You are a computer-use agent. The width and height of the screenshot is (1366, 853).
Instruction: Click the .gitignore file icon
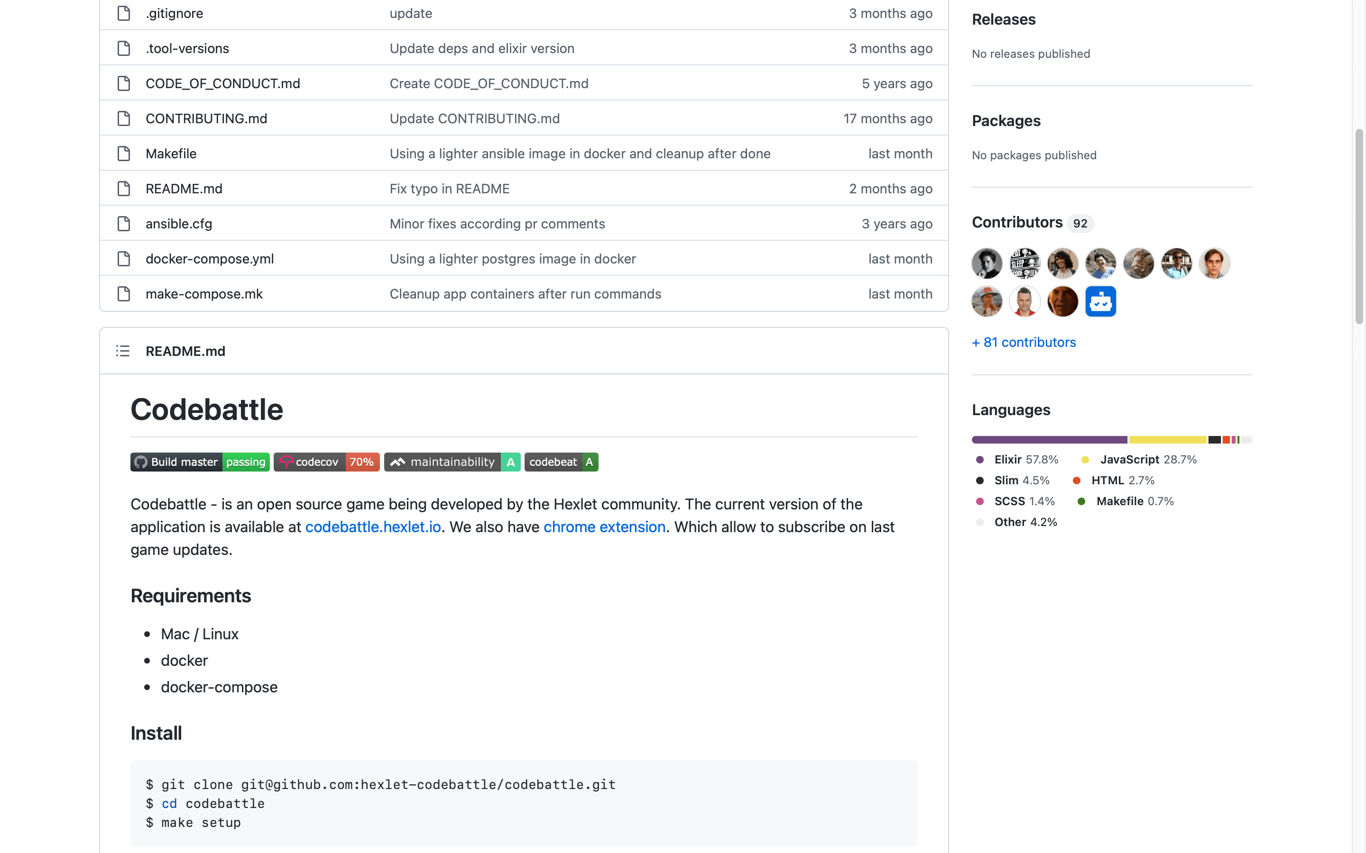tap(123, 13)
